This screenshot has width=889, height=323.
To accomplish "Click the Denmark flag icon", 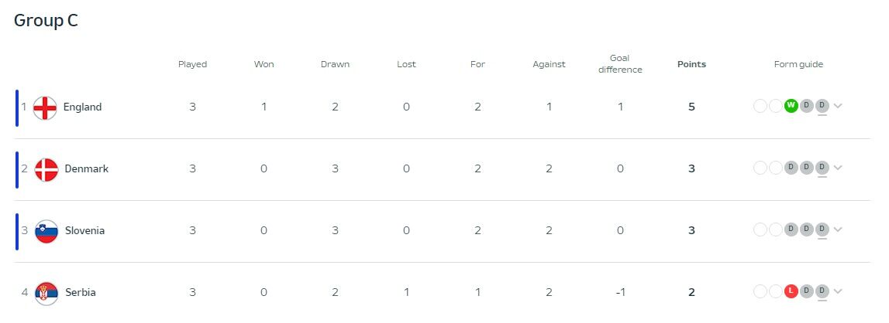I will click(47, 169).
